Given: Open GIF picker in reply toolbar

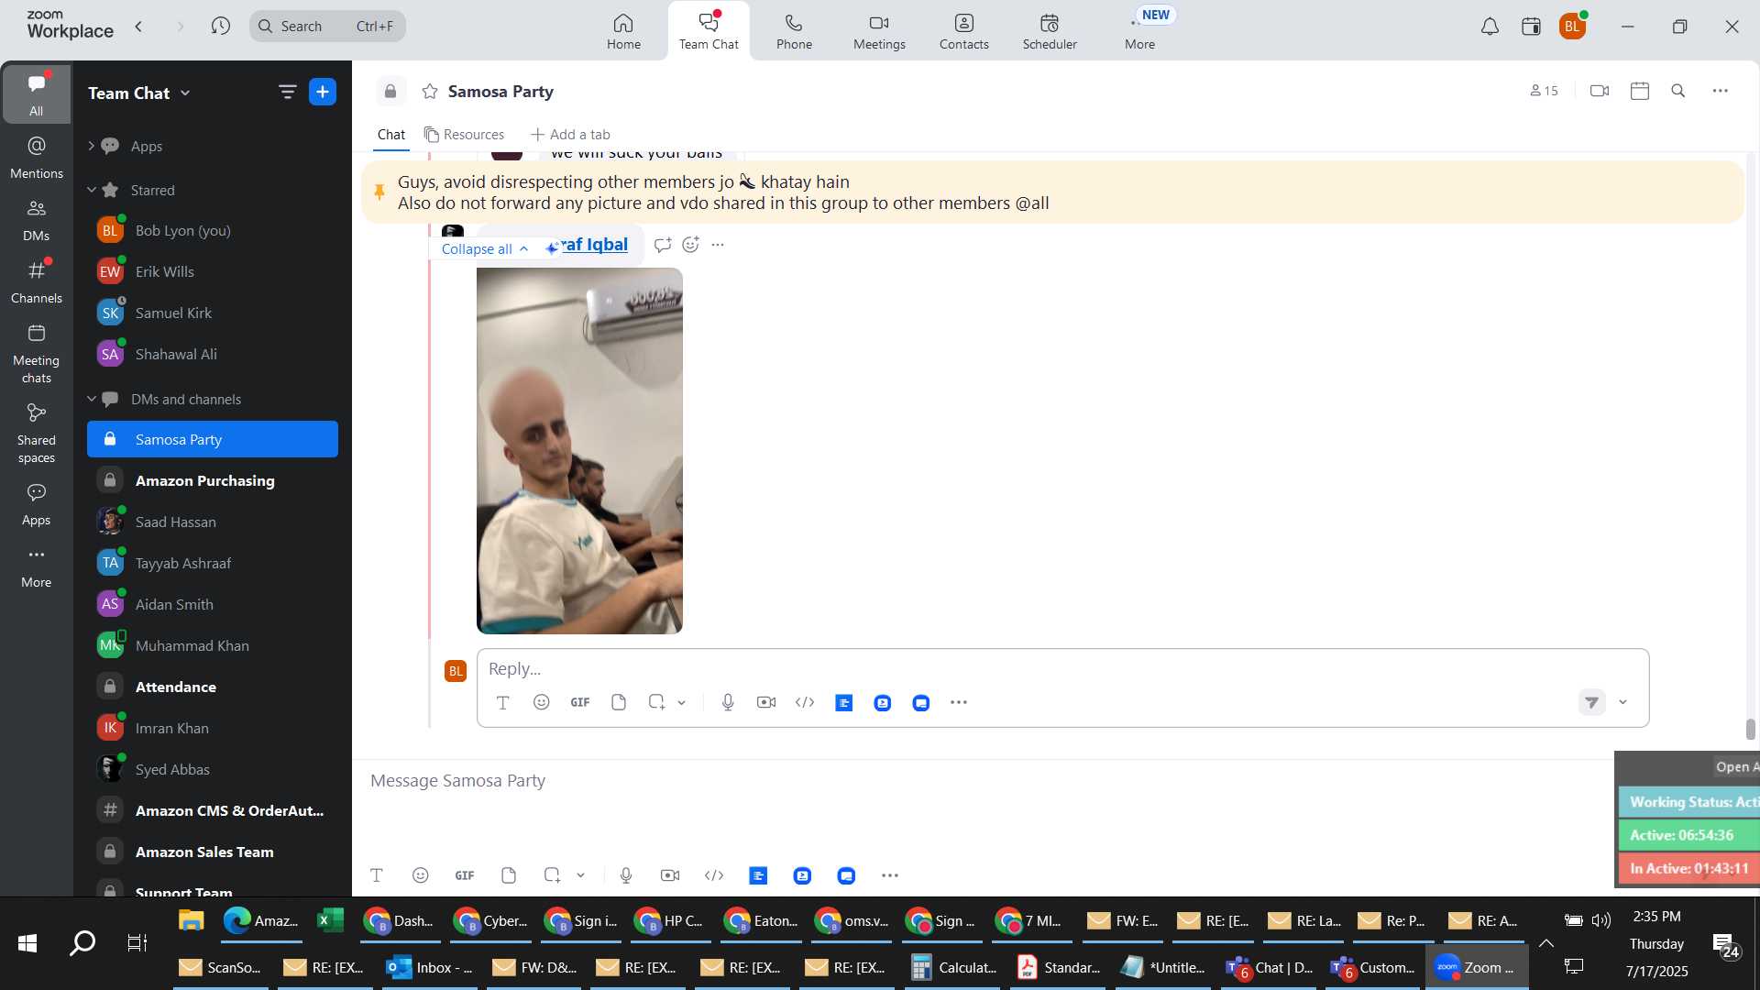Looking at the screenshot, I should pos(579,702).
